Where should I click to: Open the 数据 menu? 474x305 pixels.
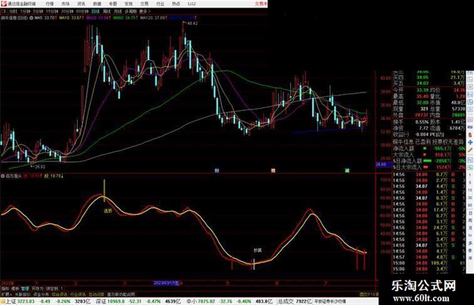pos(97,4)
